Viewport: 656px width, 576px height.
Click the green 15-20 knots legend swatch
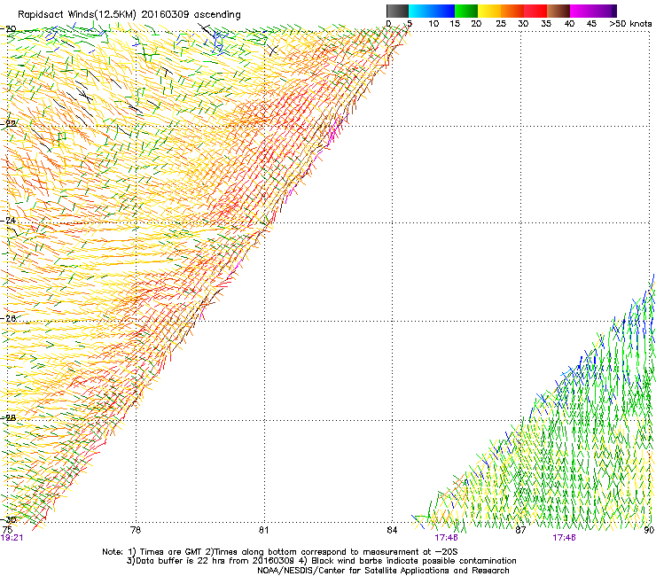[x=466, y=11]
